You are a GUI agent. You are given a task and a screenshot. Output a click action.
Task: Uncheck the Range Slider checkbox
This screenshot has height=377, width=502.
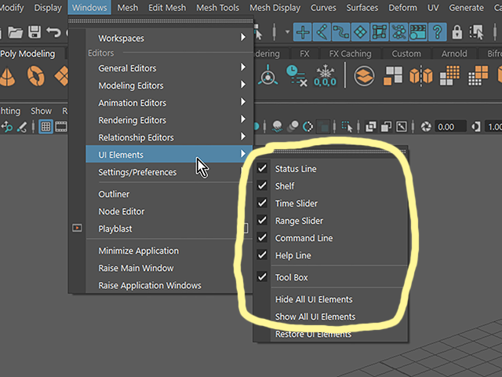click(262, 220)
